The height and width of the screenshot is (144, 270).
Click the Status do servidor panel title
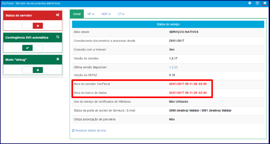coord(19,15)
